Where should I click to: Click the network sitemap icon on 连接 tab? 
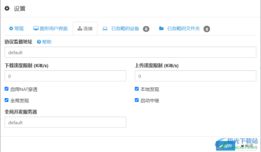tap(80, 29)
